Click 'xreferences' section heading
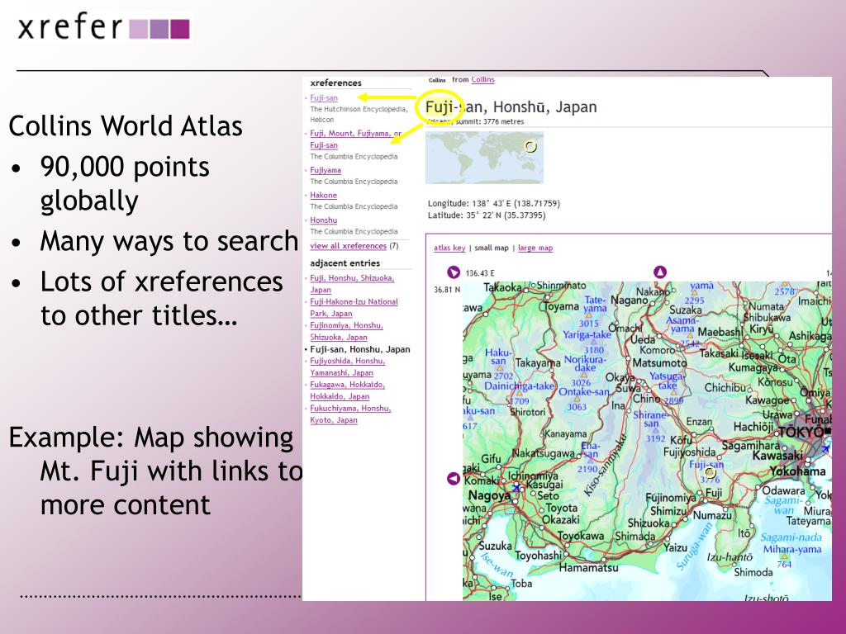This screenshot has width=846, height=634. pos(335,83)
